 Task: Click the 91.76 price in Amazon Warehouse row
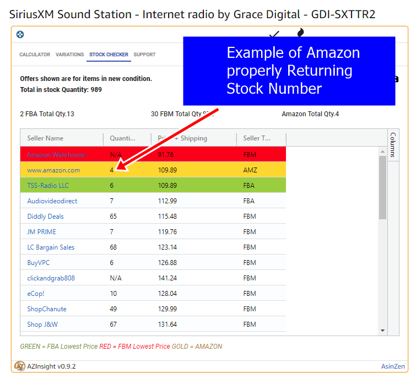point(166,155)
